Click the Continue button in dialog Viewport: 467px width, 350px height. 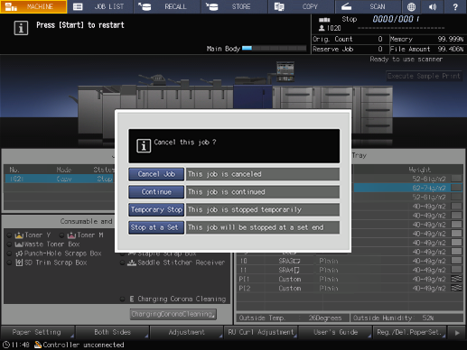tap(156, 192)
